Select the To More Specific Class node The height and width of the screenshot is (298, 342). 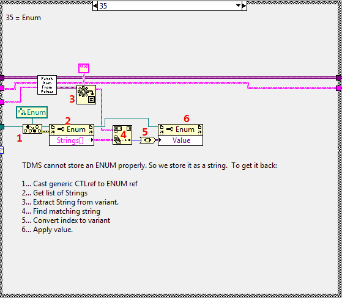pos(32,129)
